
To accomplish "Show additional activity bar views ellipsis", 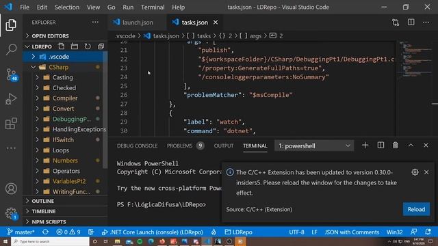I will tap(11, 148).
